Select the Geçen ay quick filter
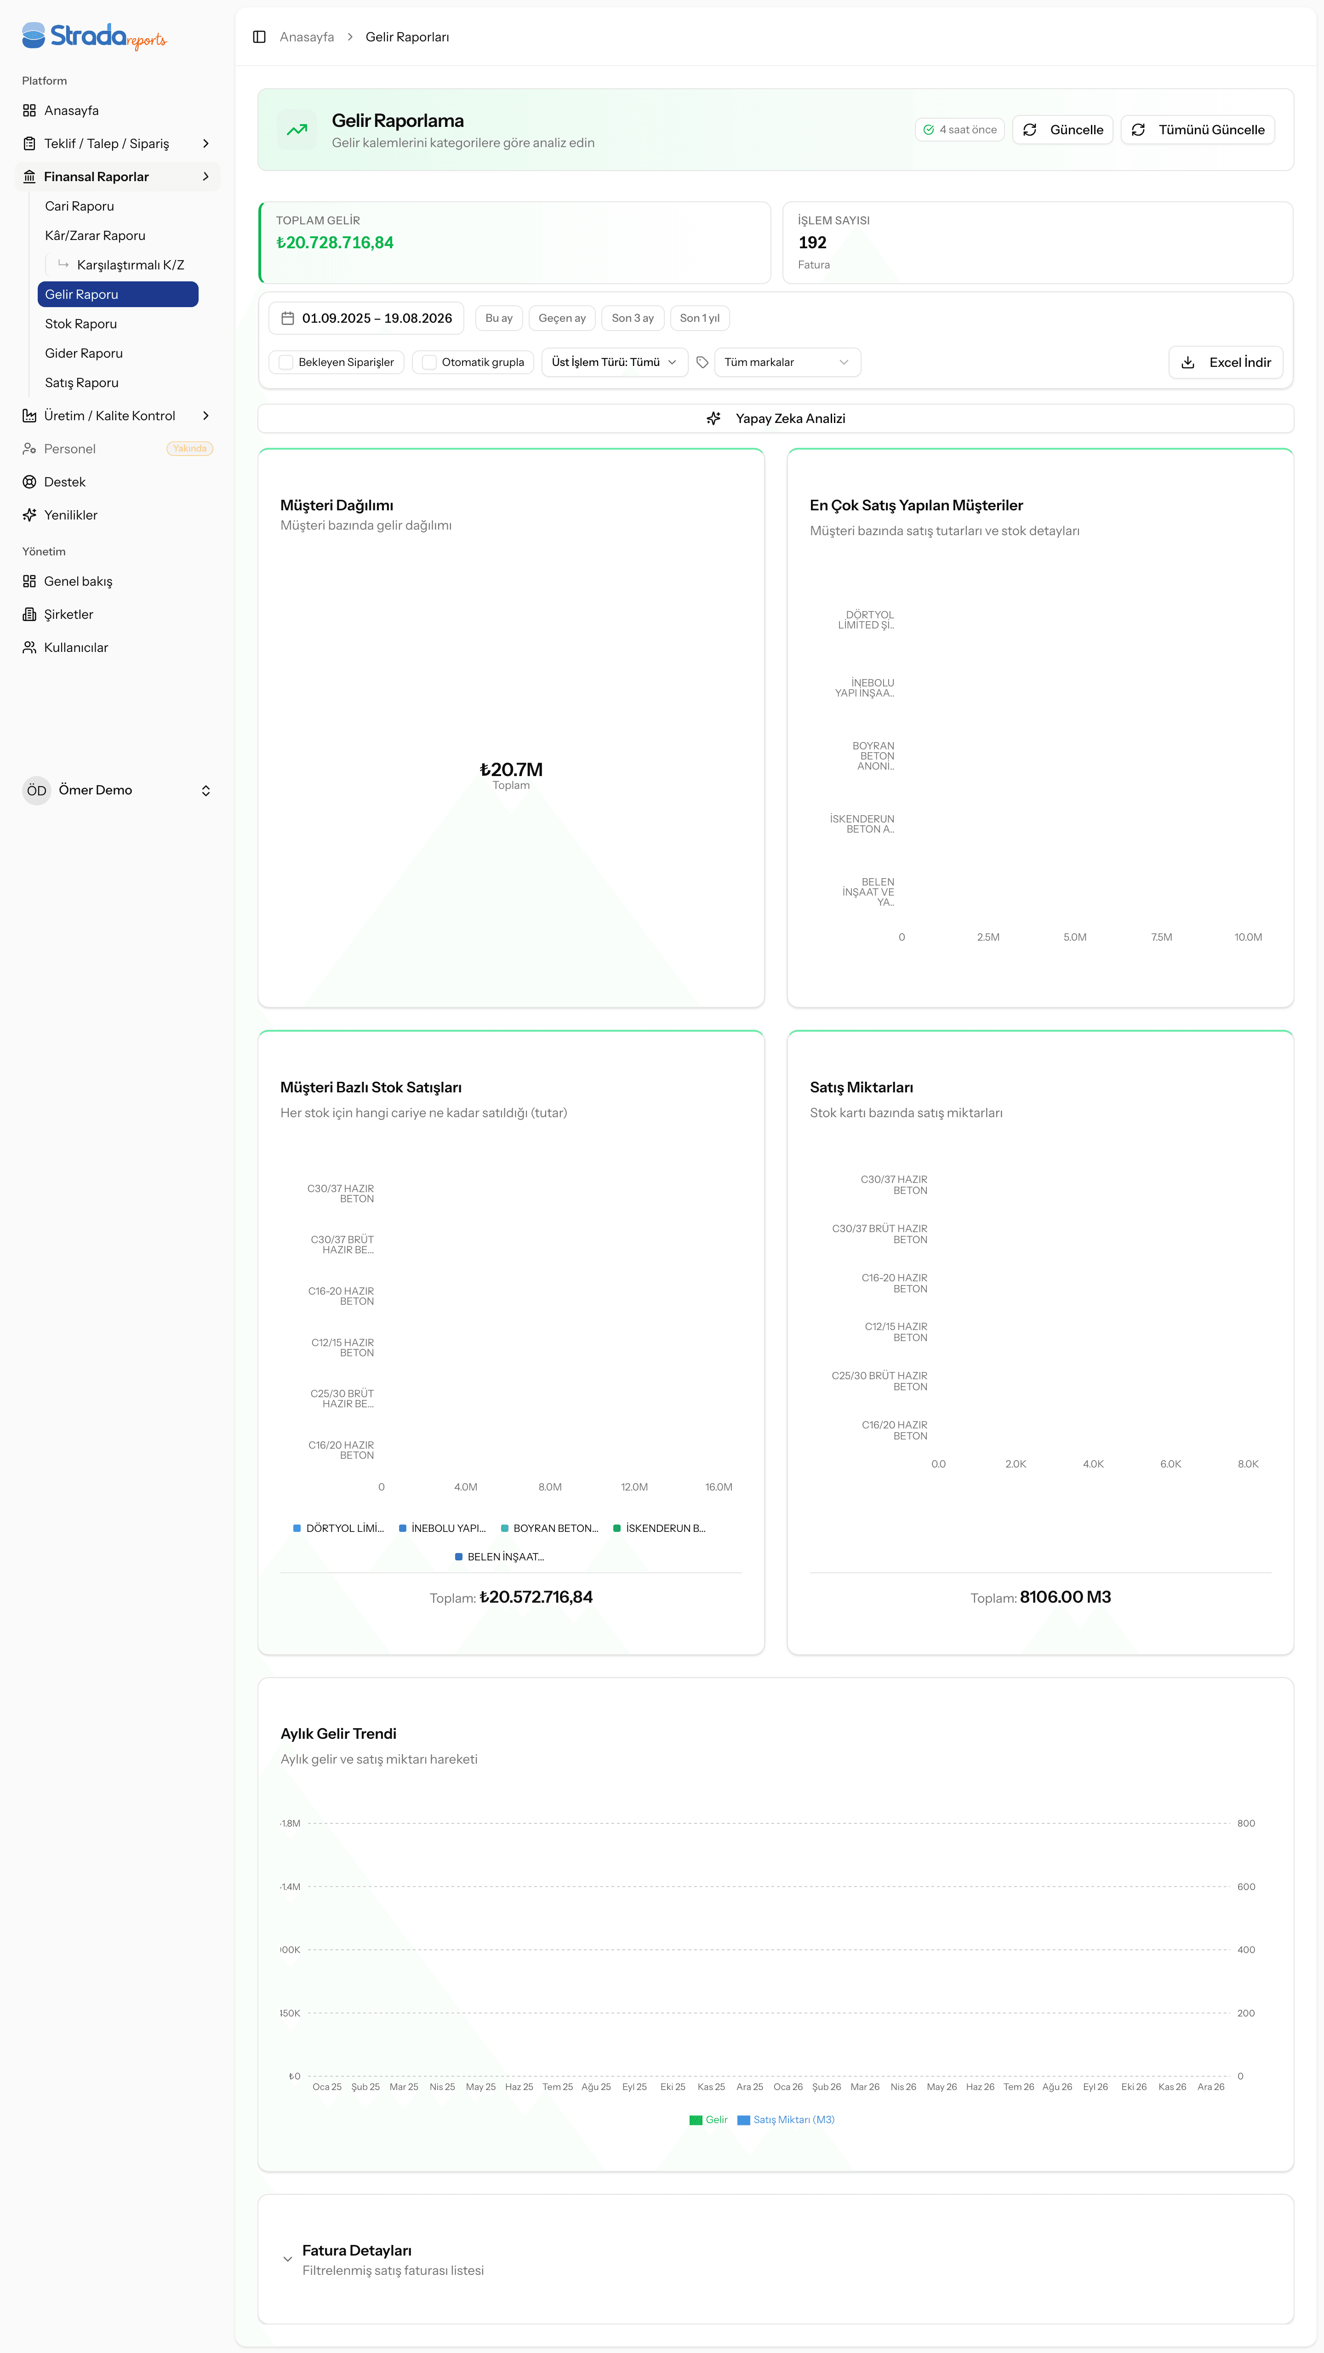Screen dimensions: 1324x2353 point(562,318)
